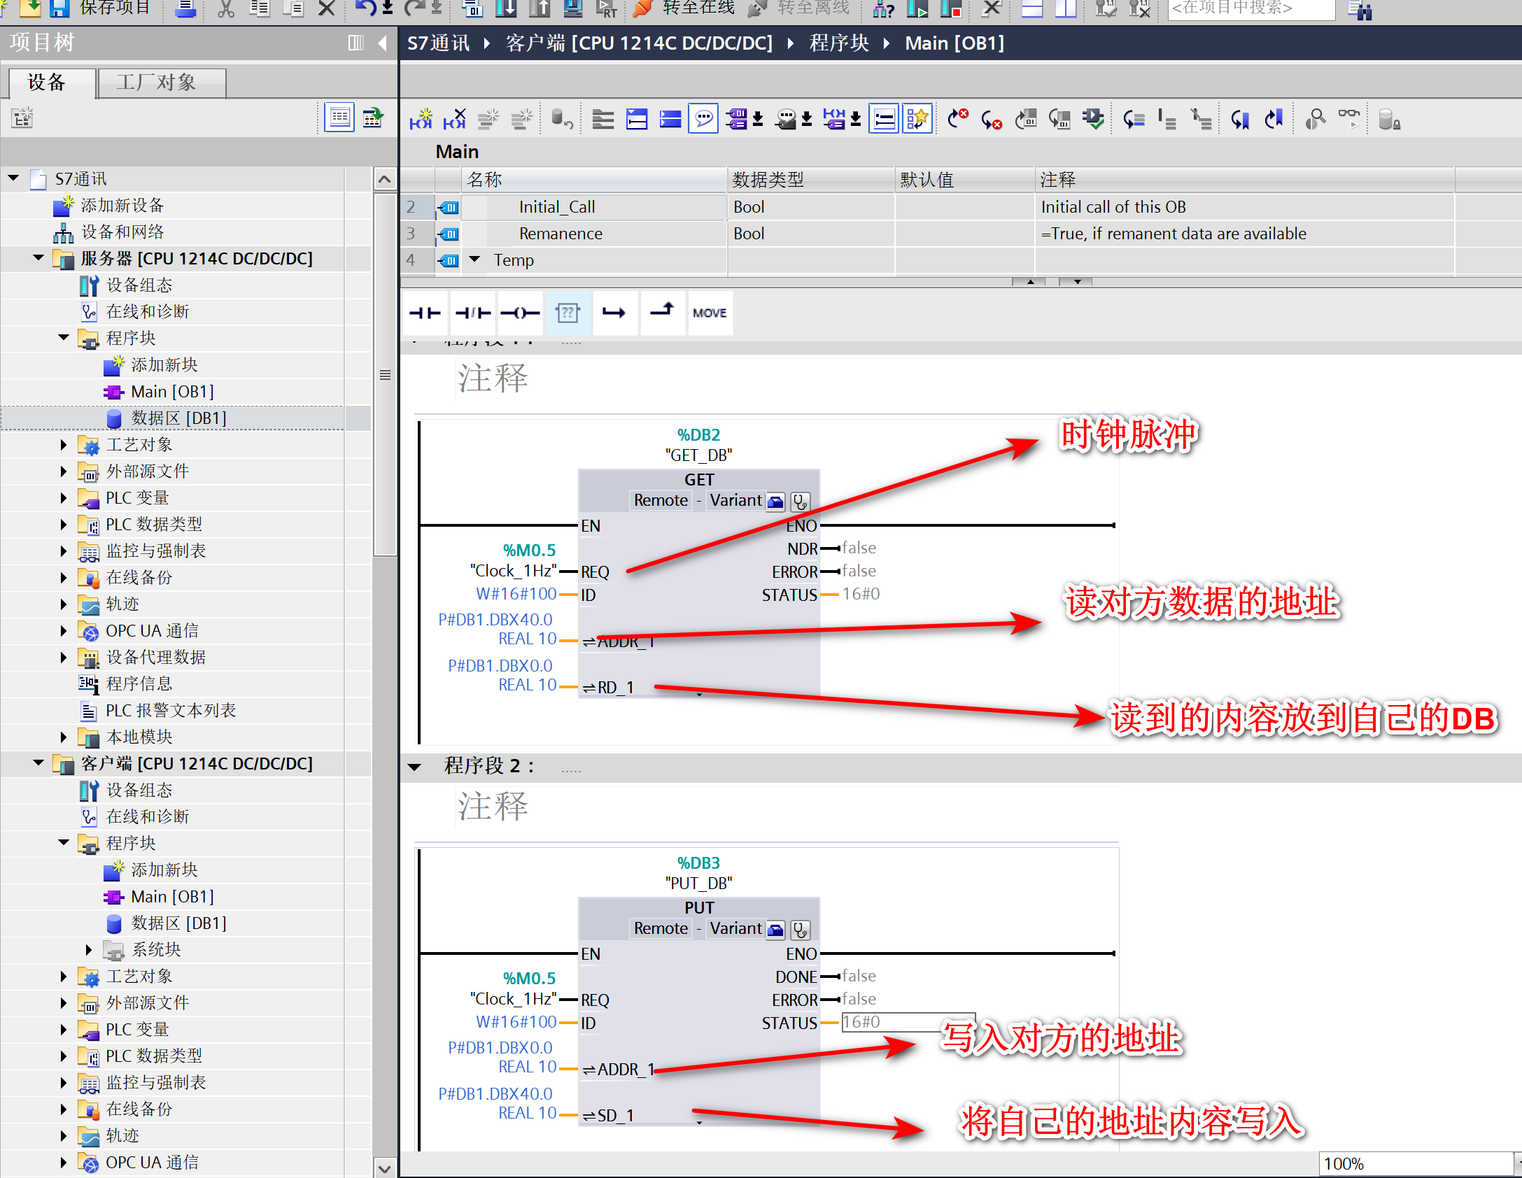Click the Delete network toolbar icon
The image size is (1522, 1178).
coord(454,120)
